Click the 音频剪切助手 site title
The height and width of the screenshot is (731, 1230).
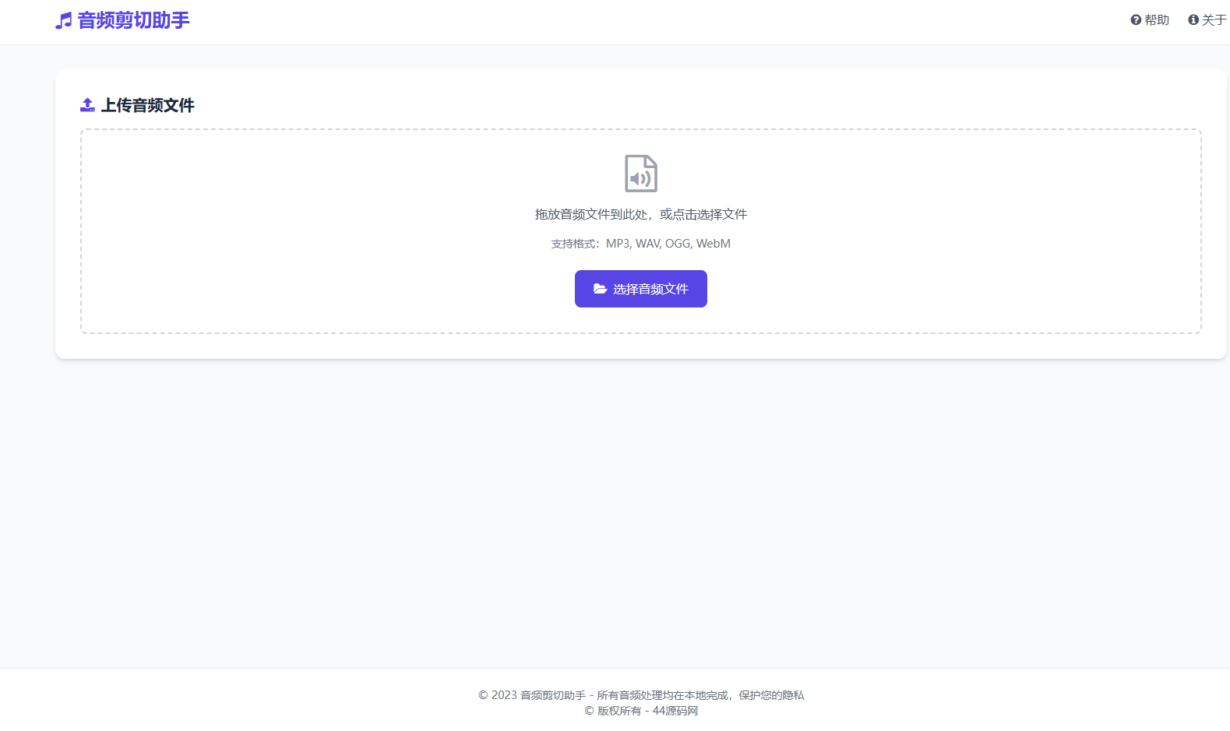133,20
